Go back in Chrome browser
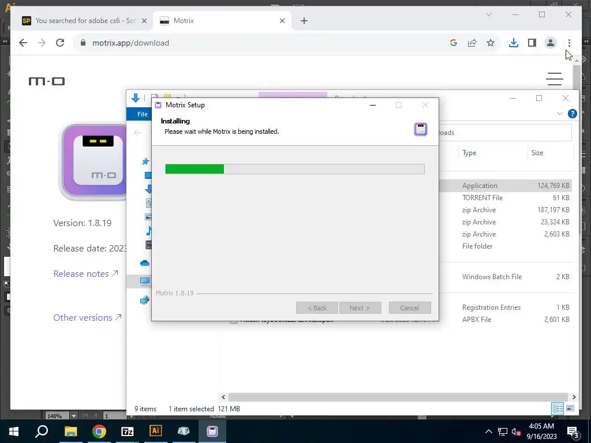The height and width of the screenshot is (443, 591). (x=23, y=43)
